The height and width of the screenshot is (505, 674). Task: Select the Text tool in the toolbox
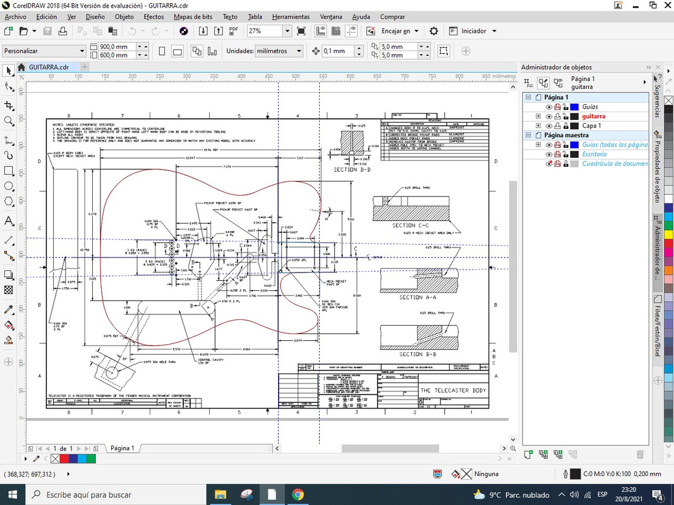9,222
